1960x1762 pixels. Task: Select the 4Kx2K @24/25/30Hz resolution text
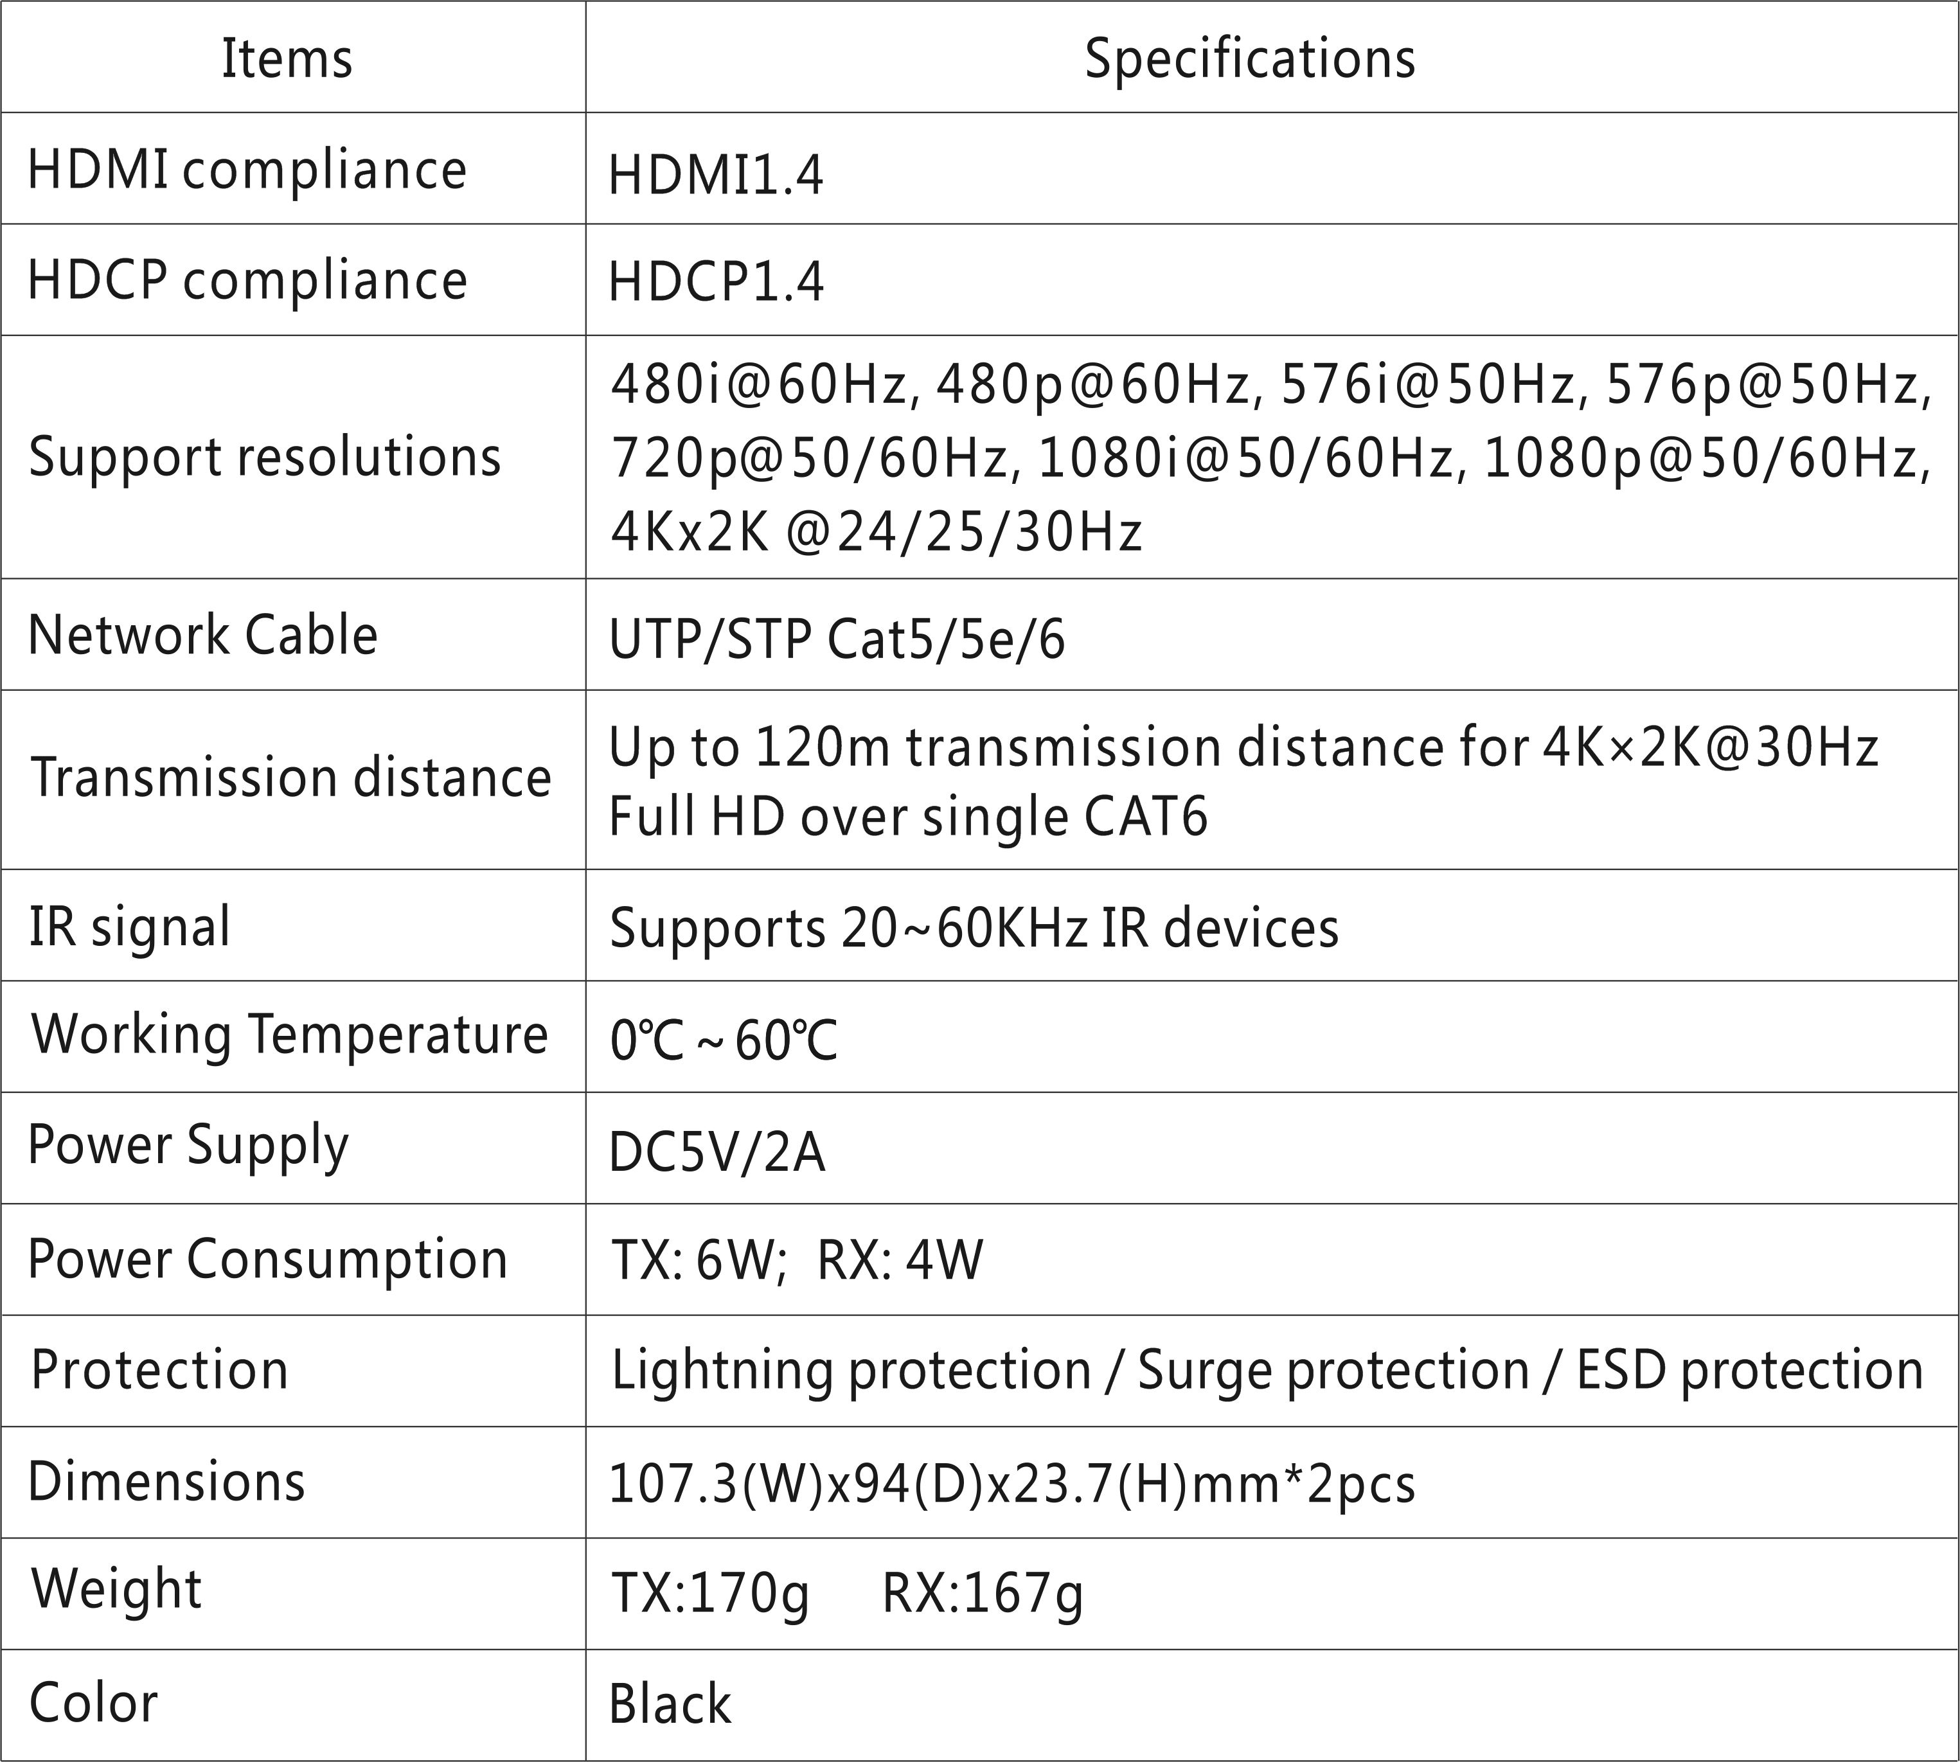coord(875,531)
